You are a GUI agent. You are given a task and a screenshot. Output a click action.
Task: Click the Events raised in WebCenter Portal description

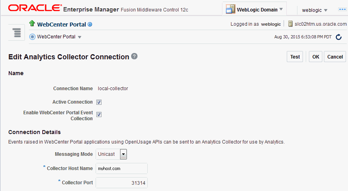[146, 142]
